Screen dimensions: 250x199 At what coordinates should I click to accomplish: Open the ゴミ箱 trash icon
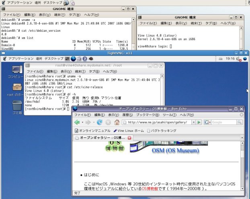[x=17, y=107]
